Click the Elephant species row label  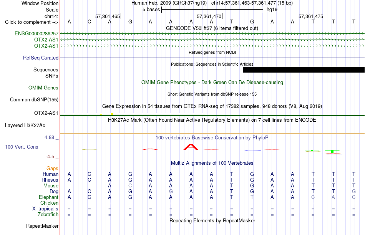pos(49,197)
